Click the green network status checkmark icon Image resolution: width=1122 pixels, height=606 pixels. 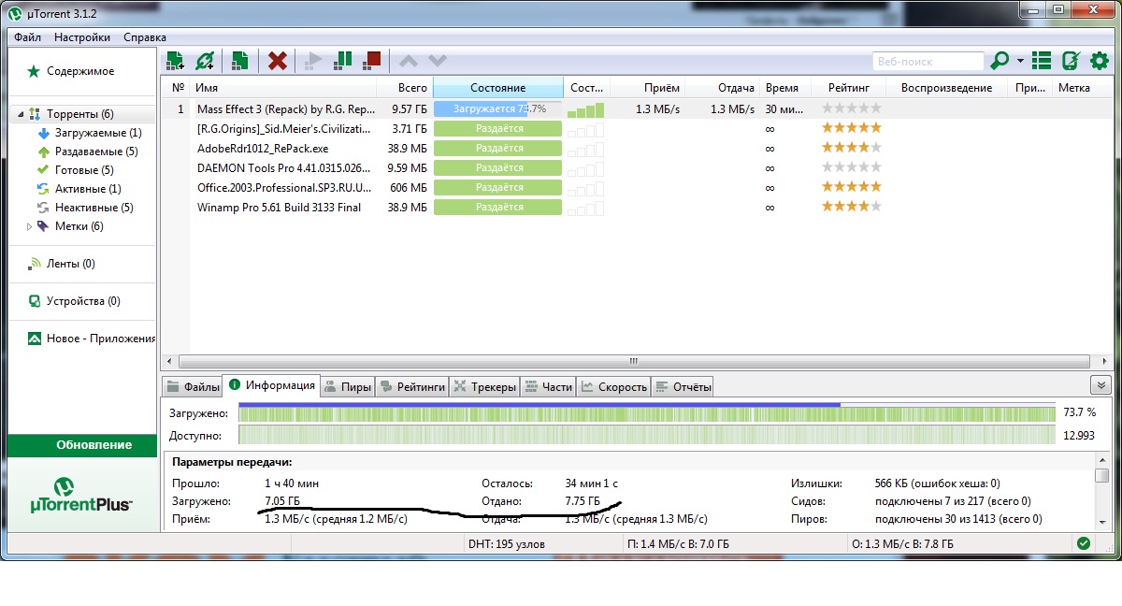coord(1083,543)
